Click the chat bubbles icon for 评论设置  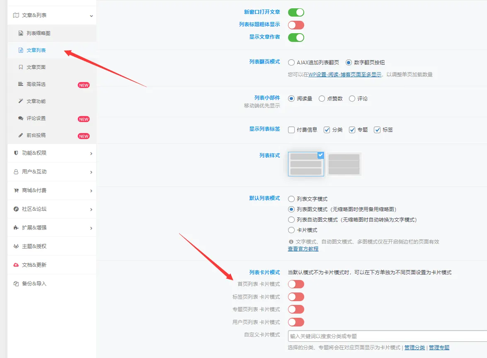tap(21, 118)
